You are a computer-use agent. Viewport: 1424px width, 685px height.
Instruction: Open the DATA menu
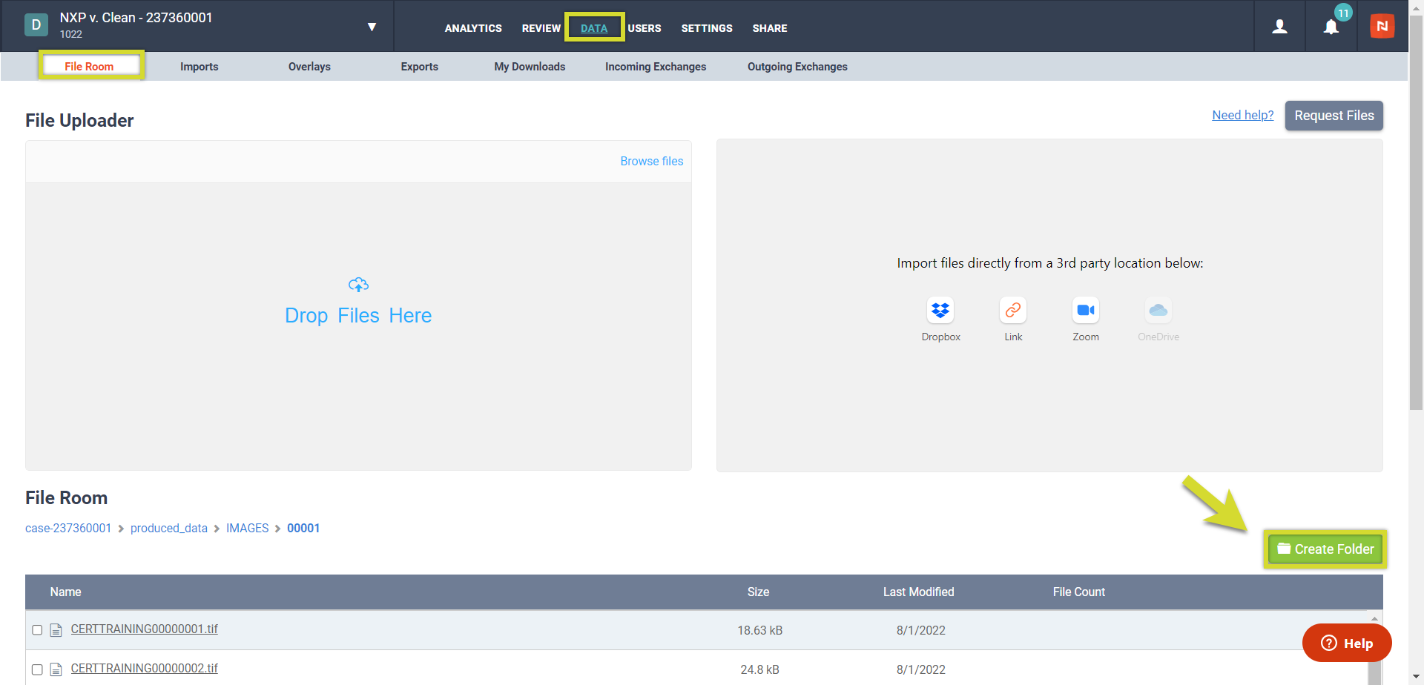[594, 28]
